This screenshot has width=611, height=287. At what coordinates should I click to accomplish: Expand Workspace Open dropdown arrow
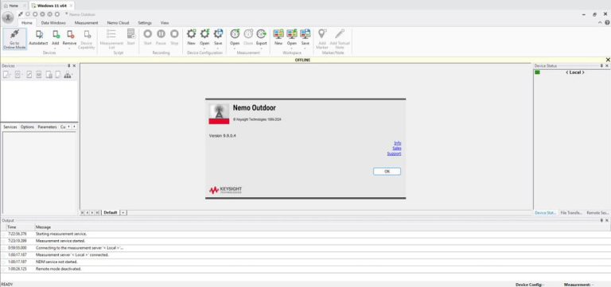(x=292, y=48)
